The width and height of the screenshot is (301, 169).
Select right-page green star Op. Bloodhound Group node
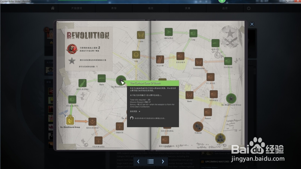click(x=231, y=99)
